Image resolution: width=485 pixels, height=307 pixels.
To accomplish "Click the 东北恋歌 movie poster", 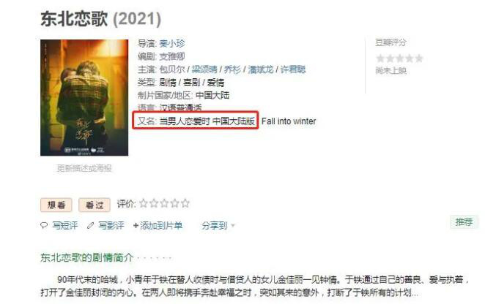I will coord(84,97).
